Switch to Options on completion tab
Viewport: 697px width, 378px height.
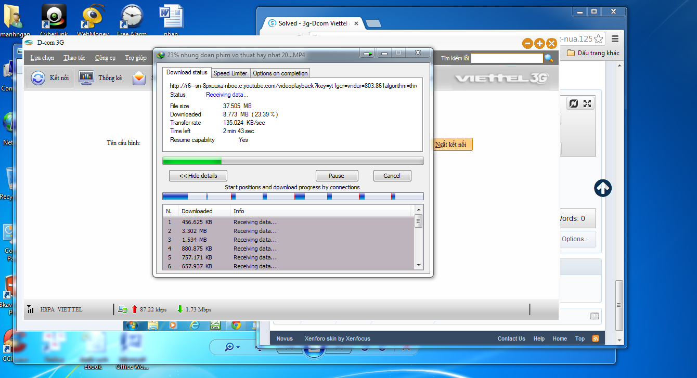coord(280,73)
